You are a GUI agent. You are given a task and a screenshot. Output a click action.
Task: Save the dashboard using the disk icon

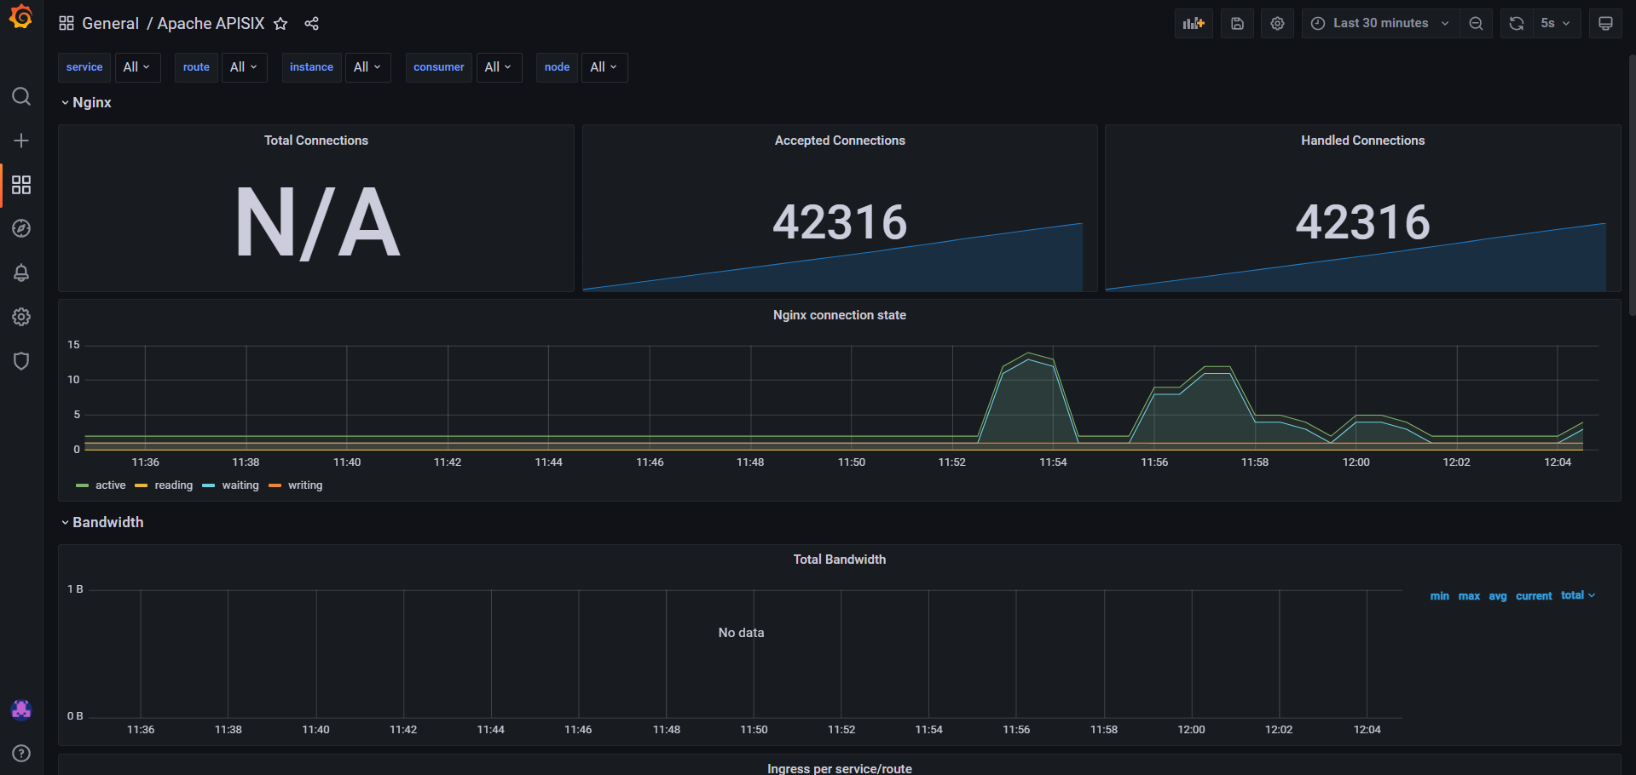1237,24
